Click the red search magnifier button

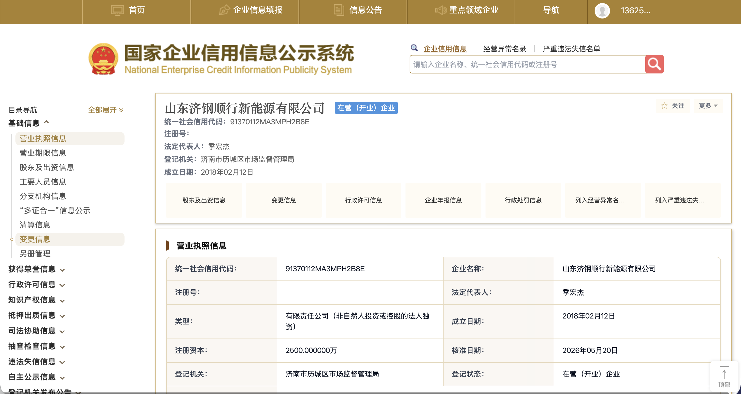coord(654,64)
